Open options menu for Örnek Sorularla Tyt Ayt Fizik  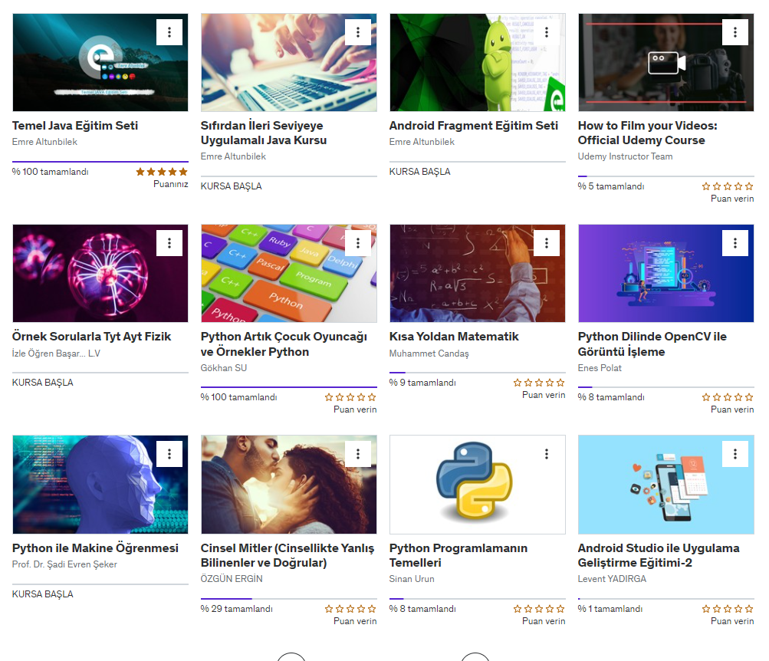pyautogui.click(x=169, y=243)
